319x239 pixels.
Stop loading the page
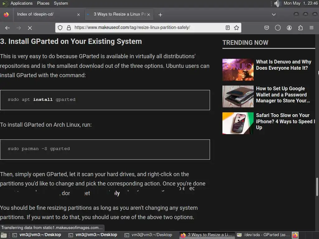pos(30,28)
